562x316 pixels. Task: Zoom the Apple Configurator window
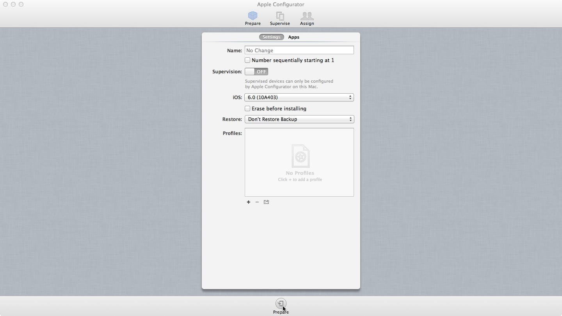coord(21,4)
